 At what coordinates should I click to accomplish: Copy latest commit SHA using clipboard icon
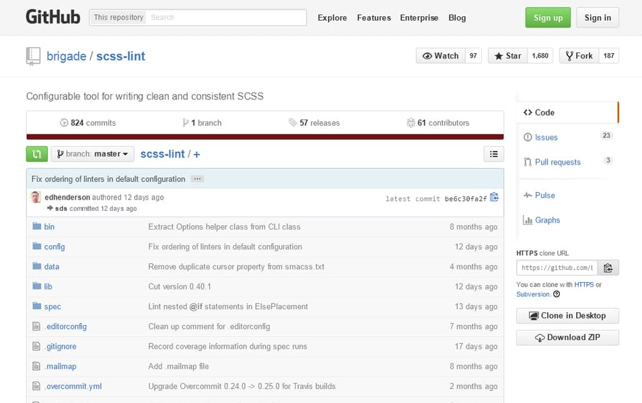point(494,197)
